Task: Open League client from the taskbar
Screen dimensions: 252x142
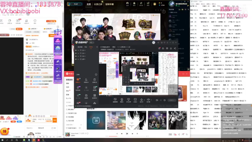Action: point(43,140)
